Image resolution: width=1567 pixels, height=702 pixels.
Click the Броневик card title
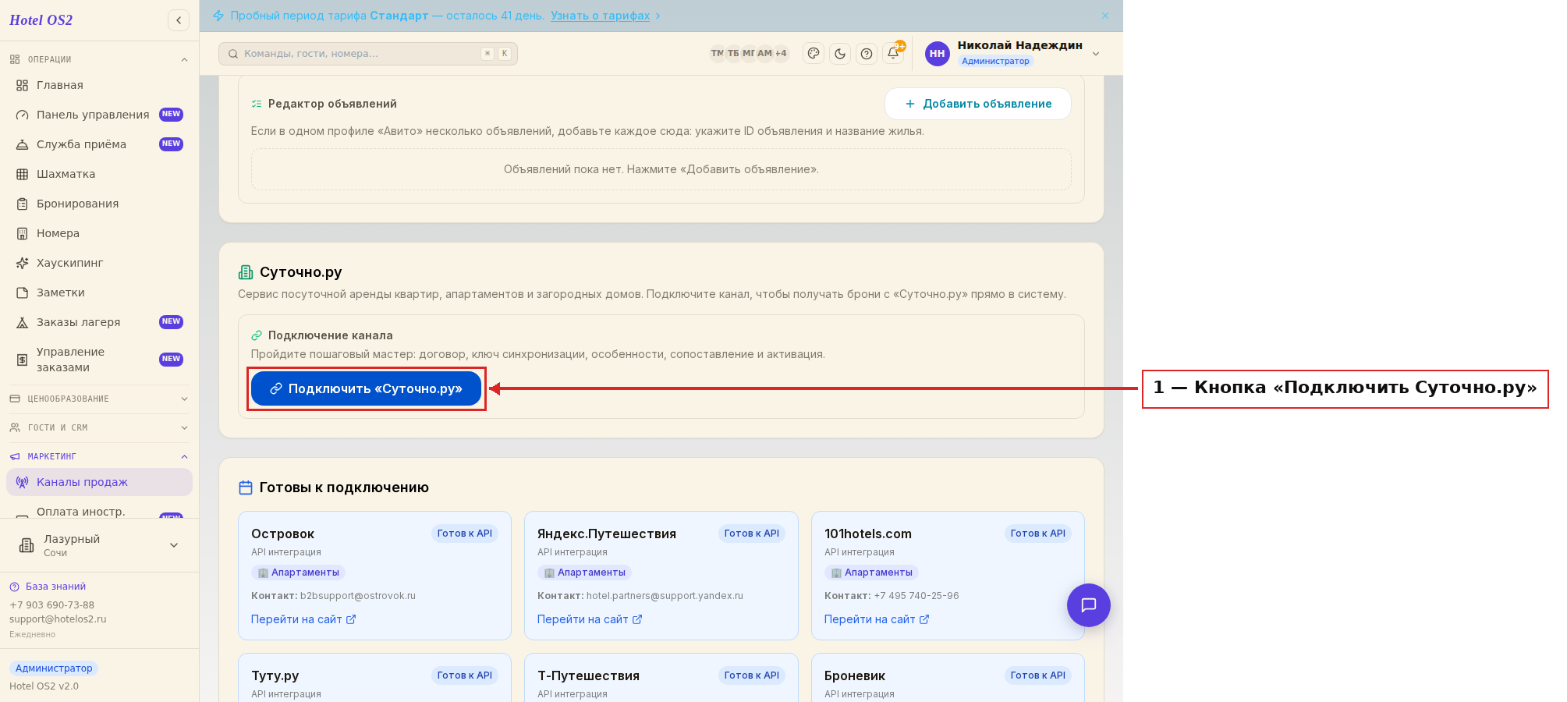point(855,675)
